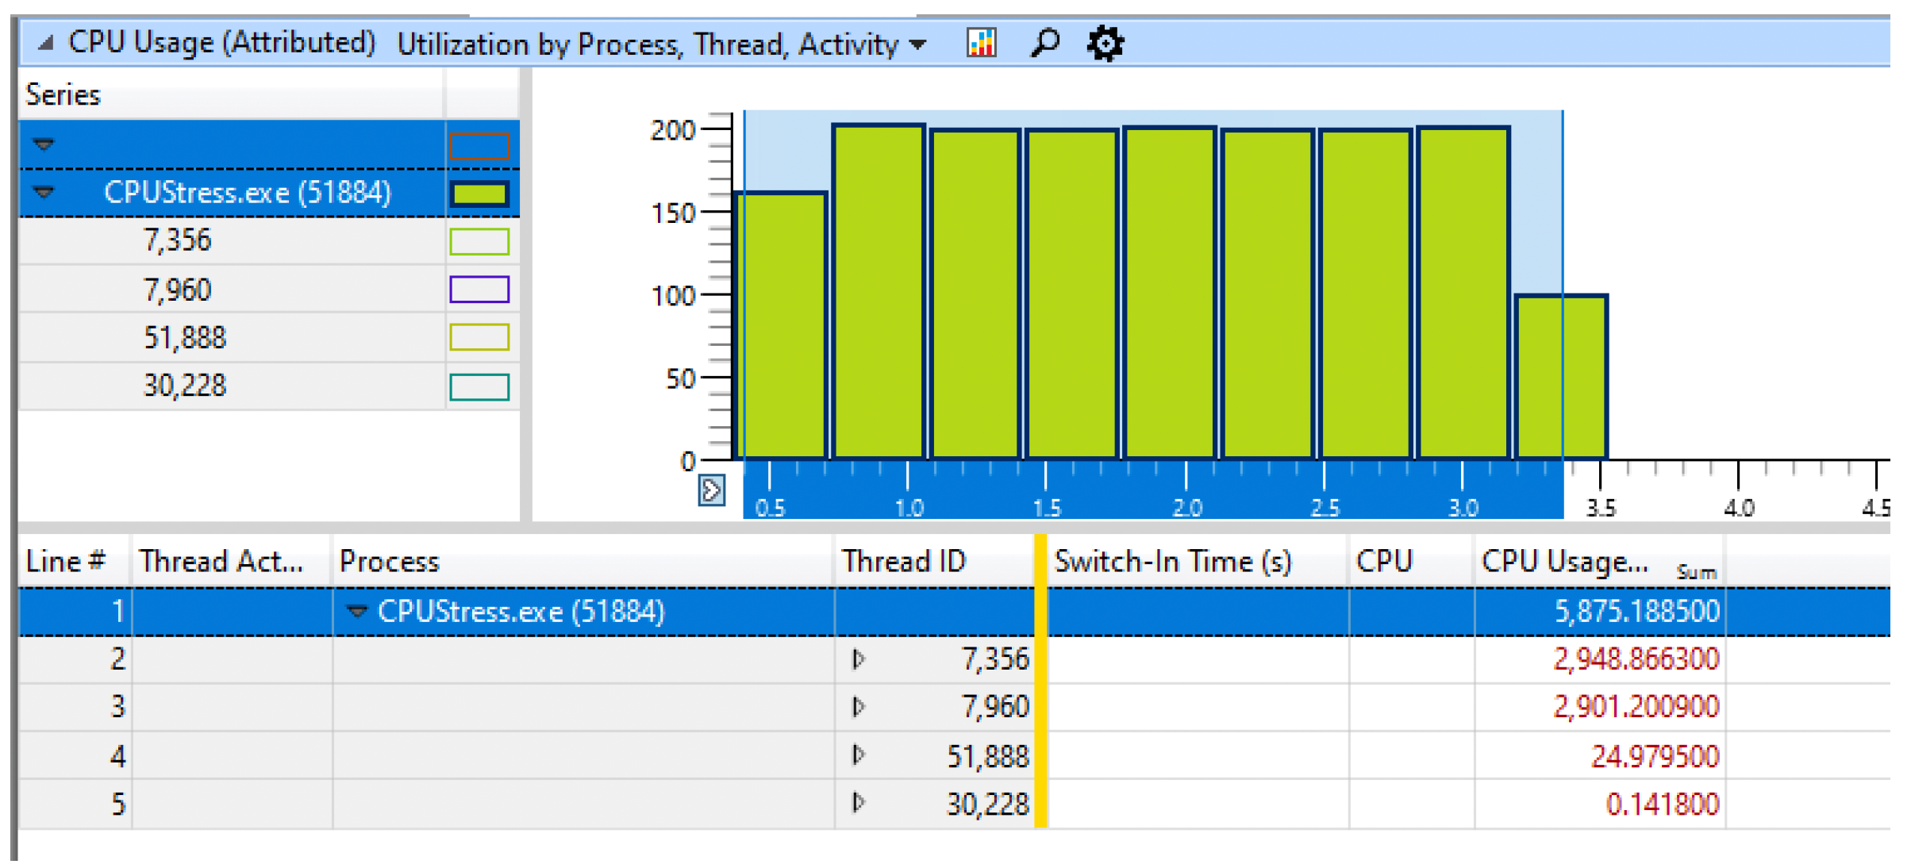Collapse CPUStress.exe (51884) in Series tree

pyautogui.click(x=44, y=193)
